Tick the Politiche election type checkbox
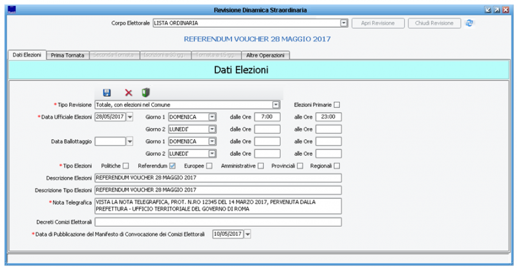Screen dimensions: 517x268 pyautogui.click(x=126, y=166)
